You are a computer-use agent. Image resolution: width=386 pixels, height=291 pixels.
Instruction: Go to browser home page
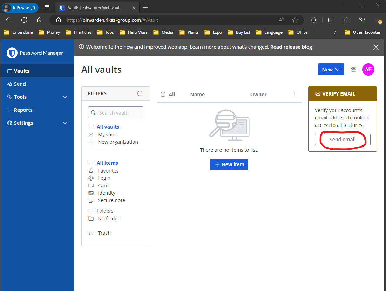(40, 20)
